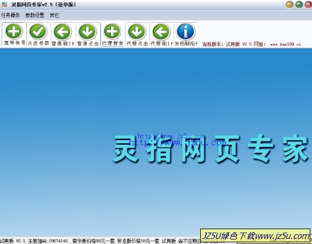Maximize the window with the green button
The height and width of the screenshot is (244, 312).
click(x=299, y=5)
